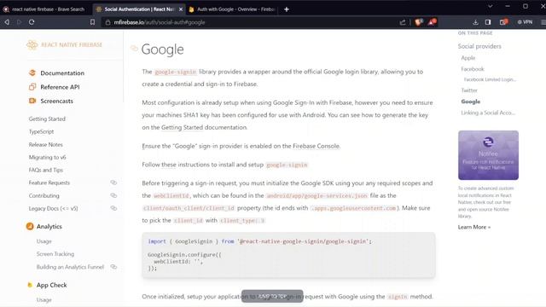Click the Notifee promo banner
The width and height of the screenshot is (546, 307).
pyautogui.click(x=488, y=155)
